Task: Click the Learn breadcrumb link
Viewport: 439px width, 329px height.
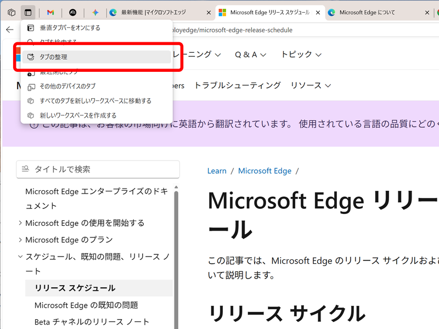Action: point(217,171)
